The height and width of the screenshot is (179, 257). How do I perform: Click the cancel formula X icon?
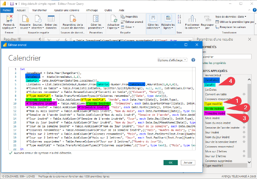[x=49, y=40]
